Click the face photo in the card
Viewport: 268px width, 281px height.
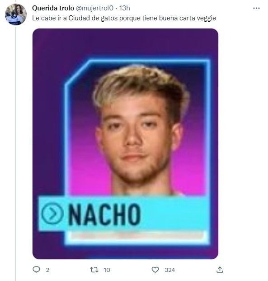pos(141,130)
